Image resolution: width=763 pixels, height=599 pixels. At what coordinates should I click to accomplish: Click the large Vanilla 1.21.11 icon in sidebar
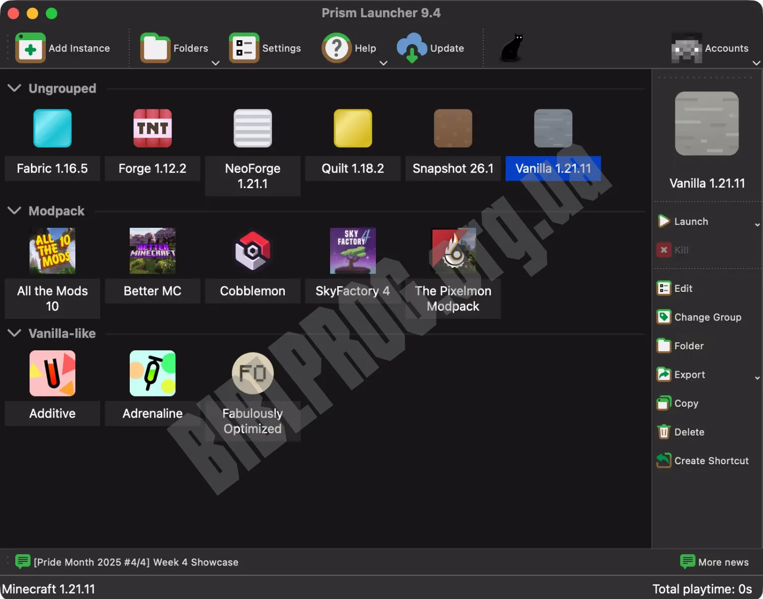click(707, 124)
